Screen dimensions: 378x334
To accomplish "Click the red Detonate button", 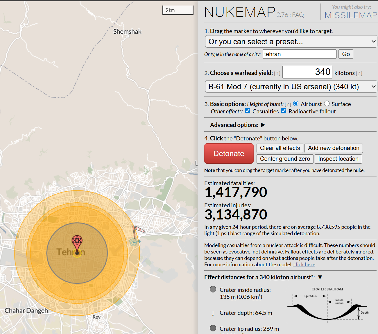I will (229, 153).
